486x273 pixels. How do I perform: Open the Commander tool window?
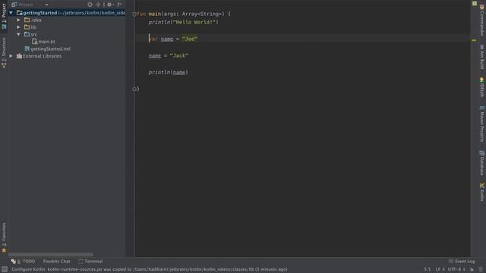click(x=482, y=20)
